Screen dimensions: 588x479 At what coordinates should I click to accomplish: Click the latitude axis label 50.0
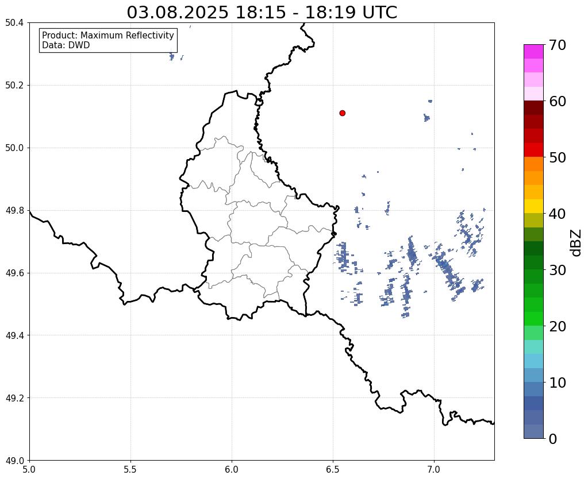point(14,148)
